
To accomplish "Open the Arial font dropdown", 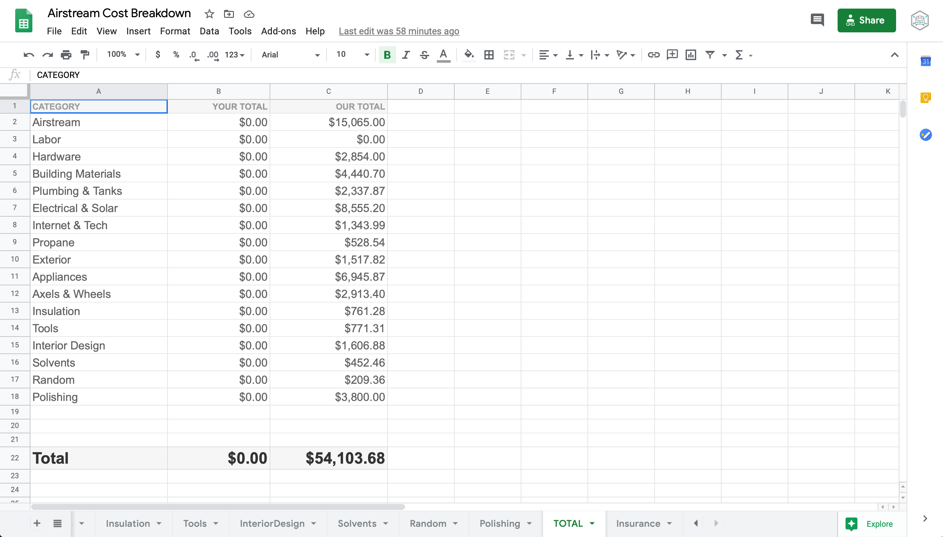I will 290,55.
